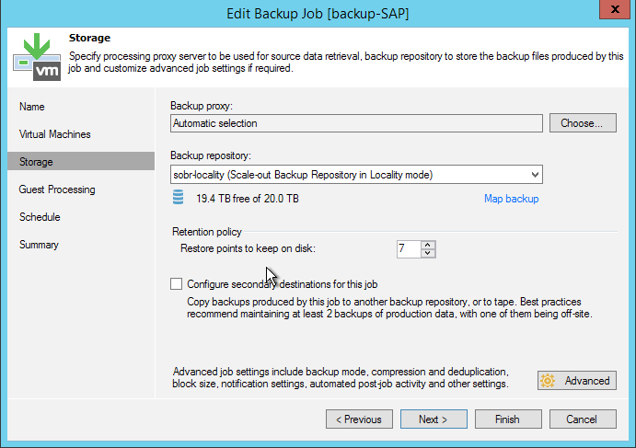This screenshot has height=448, width=636.
Task: Click the Backup proxy text field
Action: click(356, 123)
